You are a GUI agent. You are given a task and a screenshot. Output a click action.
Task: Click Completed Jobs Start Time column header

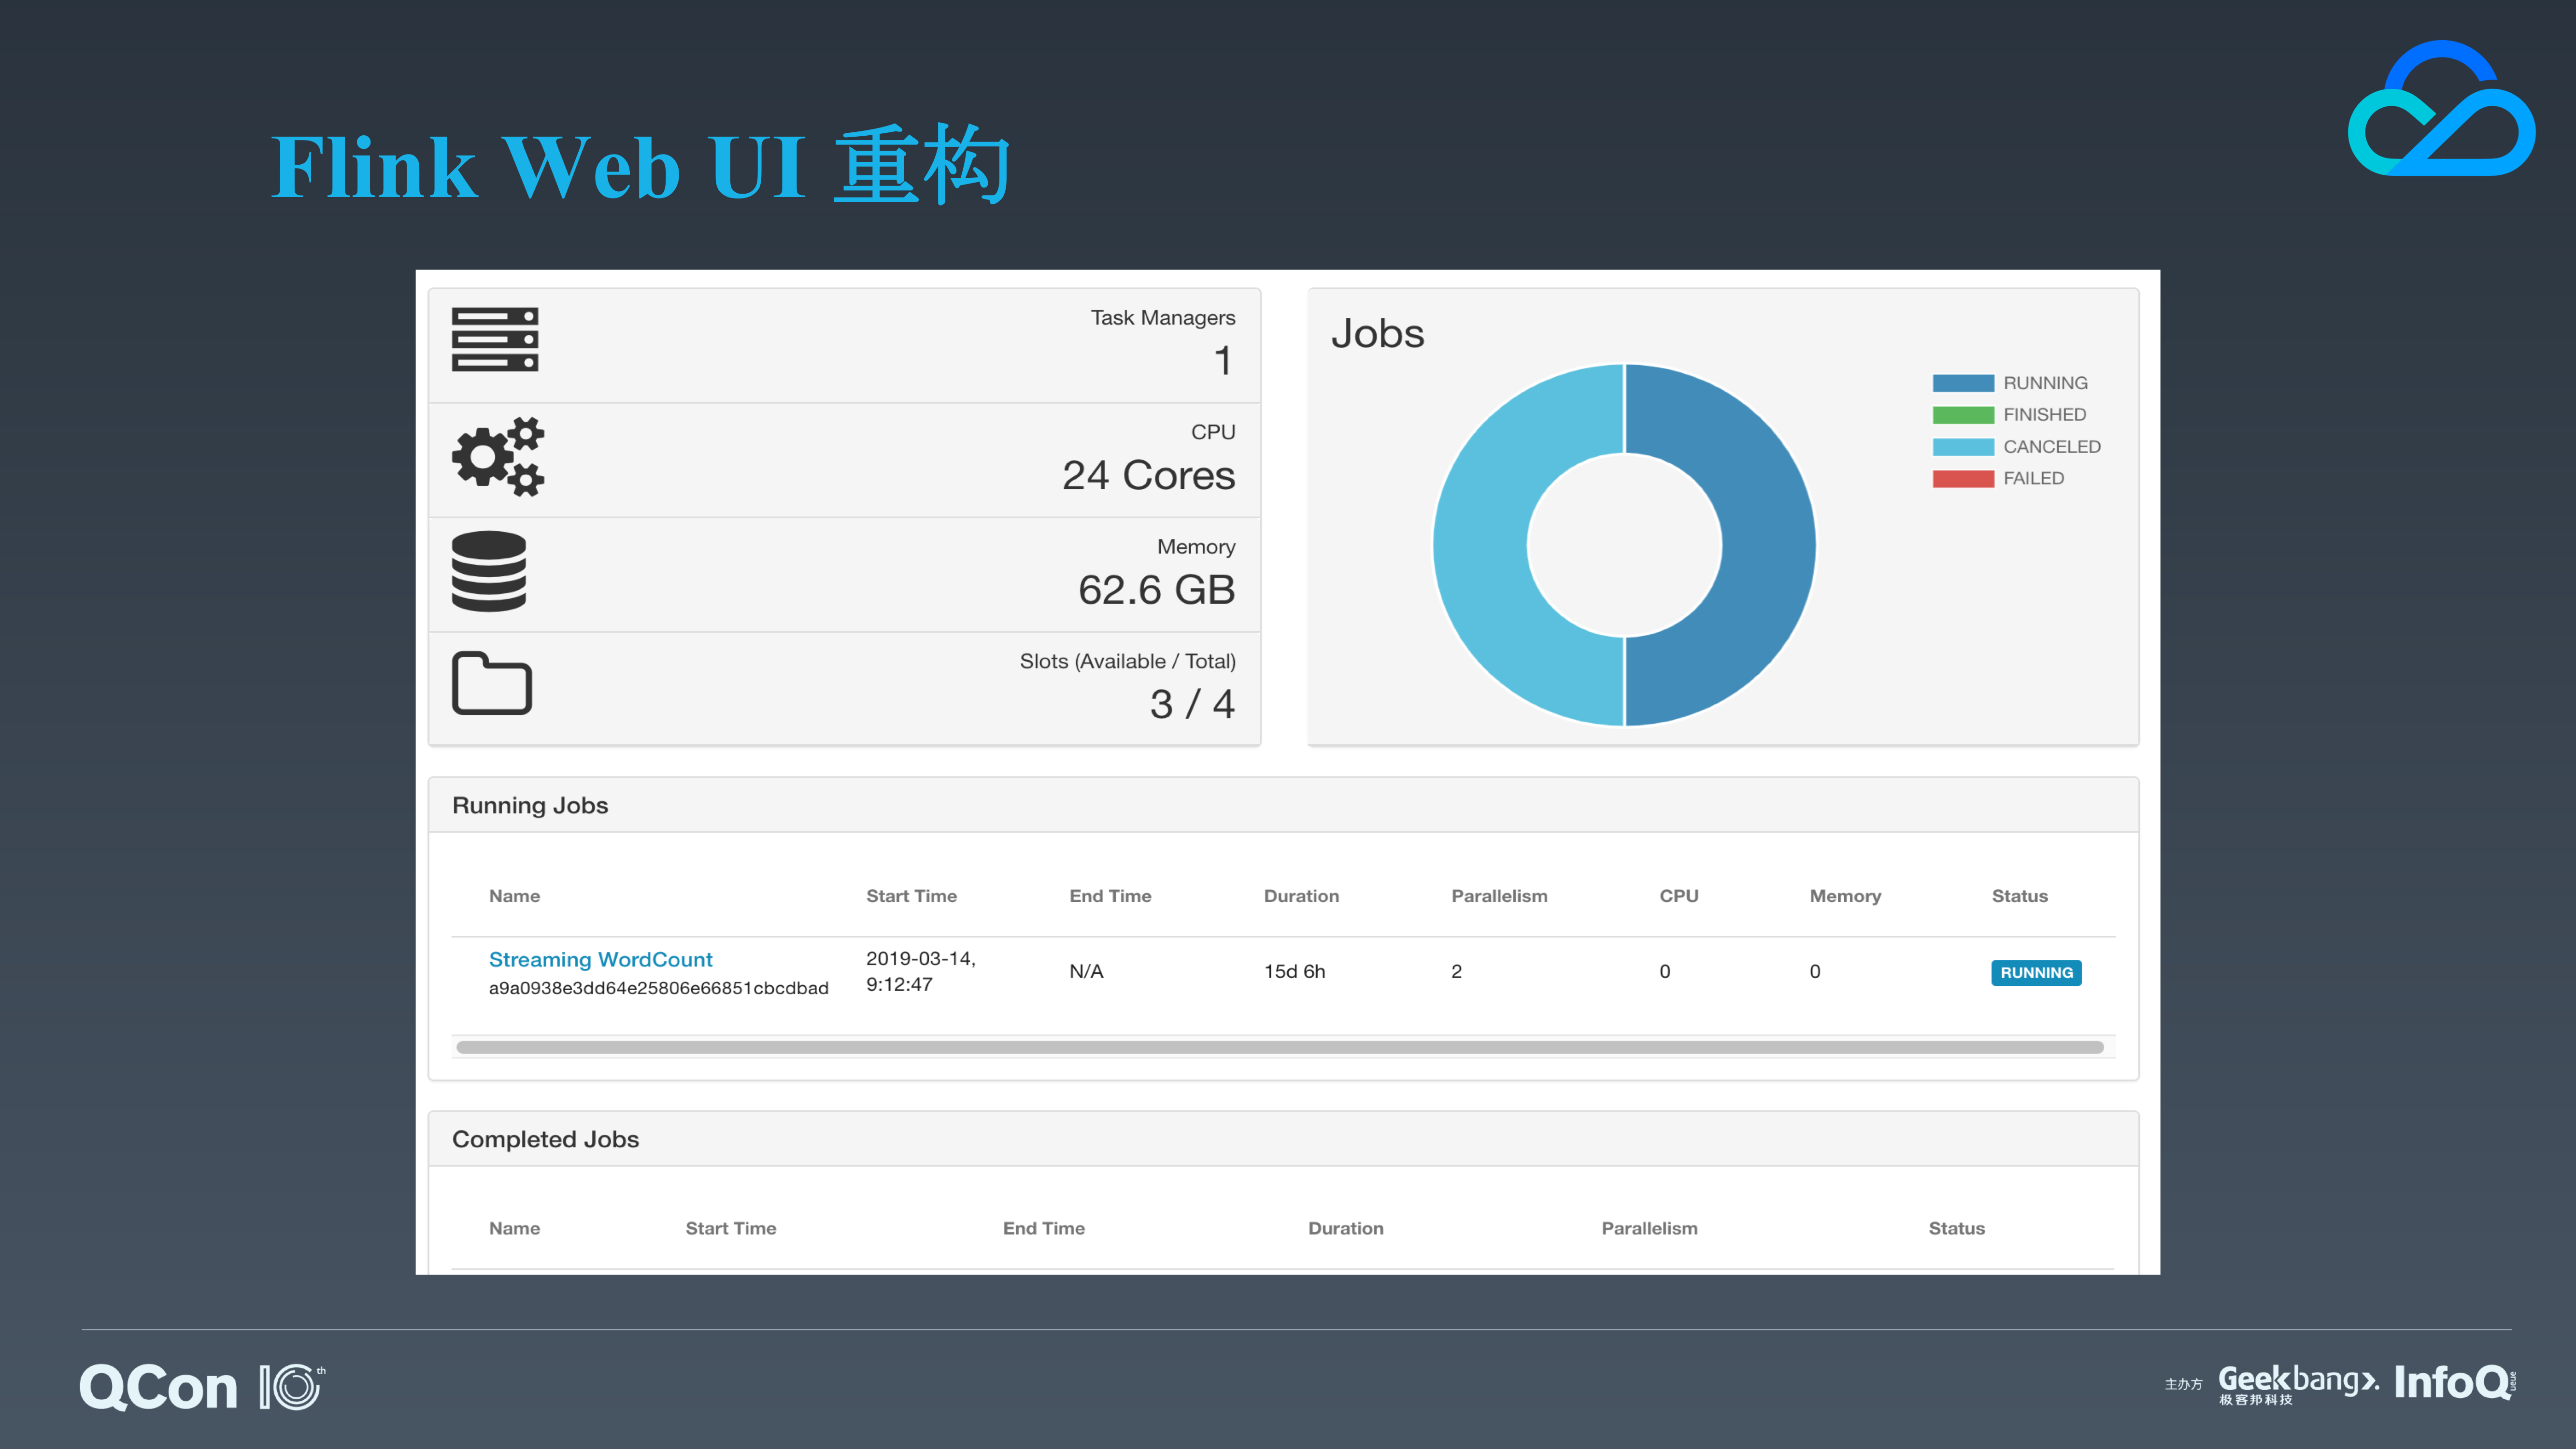pyautogui.click(x=730, y=1228)
